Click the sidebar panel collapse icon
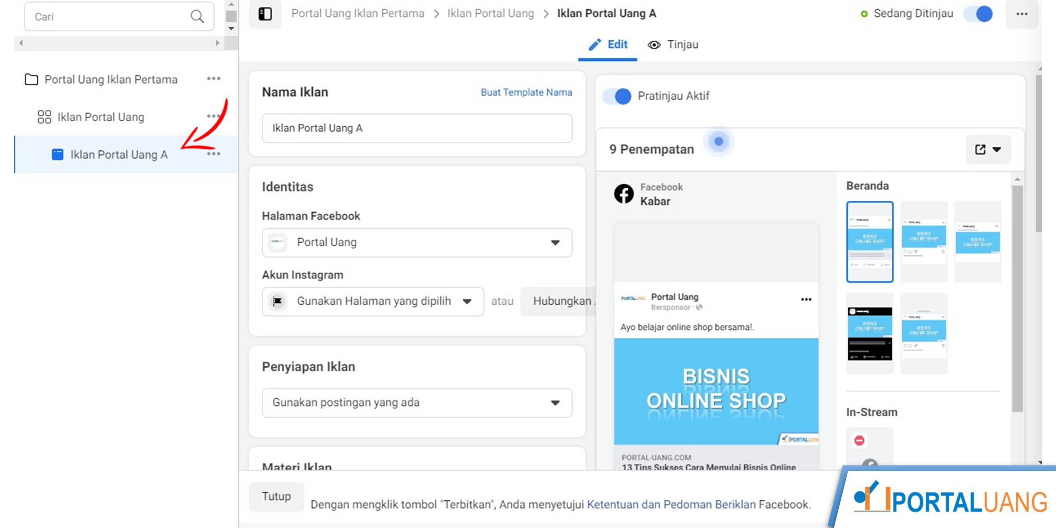Viewport: 1056px width, 528px height. [x=265, y=14]
